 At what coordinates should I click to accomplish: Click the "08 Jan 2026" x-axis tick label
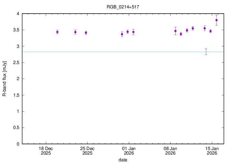170,151
